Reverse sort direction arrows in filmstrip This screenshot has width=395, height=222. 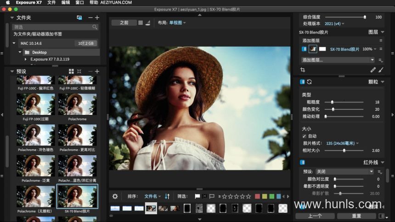(x=167, y=196)
